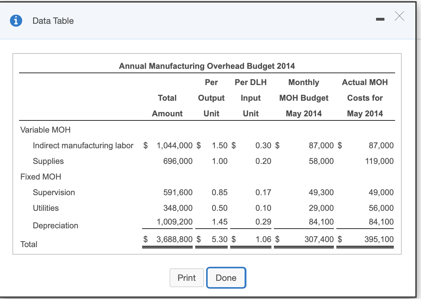The height and width of the screenshot is (299, 421).
Task: Select the 395,100 total actual cost
Action: click(379, 239)
